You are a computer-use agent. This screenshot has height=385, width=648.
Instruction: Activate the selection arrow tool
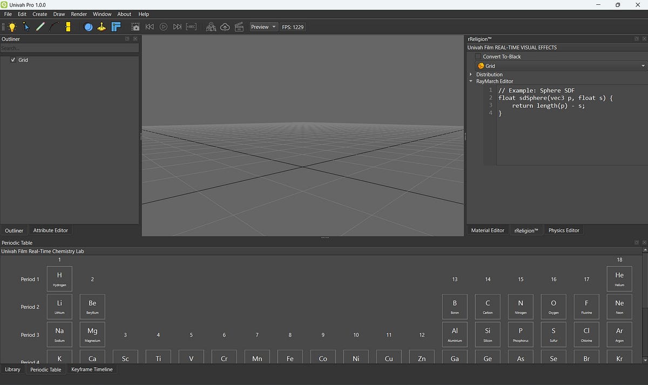pyautogui.click(x=26, y=26)
